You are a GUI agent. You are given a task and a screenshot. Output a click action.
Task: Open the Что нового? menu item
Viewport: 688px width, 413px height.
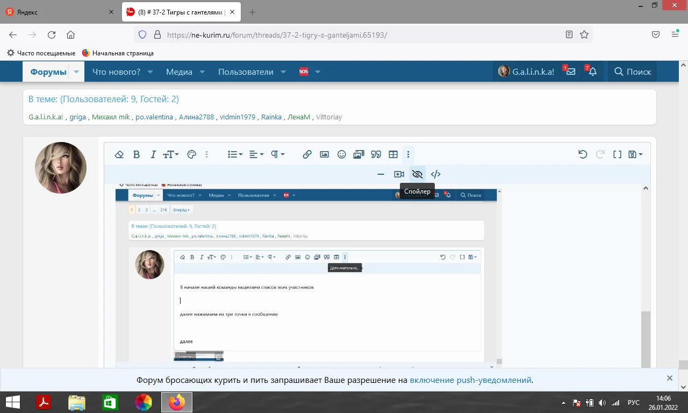tap(116, 72)
